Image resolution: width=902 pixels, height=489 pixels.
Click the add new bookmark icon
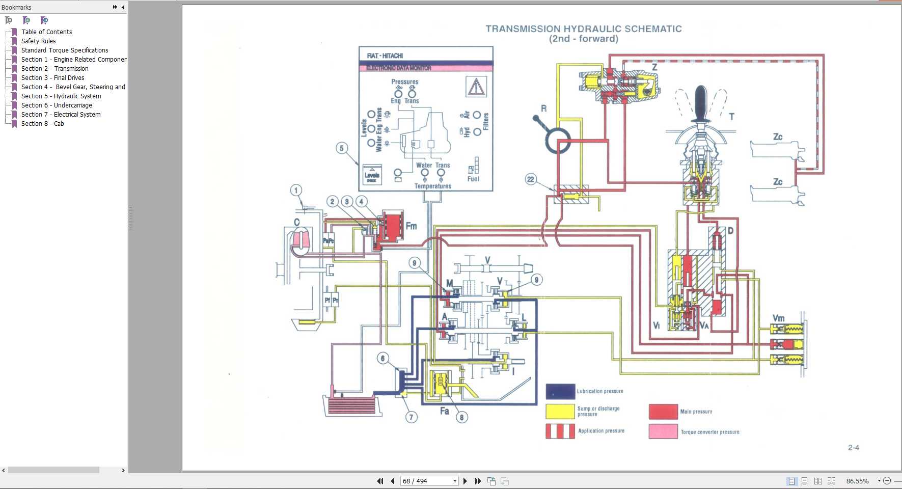(x=26, y=20)
